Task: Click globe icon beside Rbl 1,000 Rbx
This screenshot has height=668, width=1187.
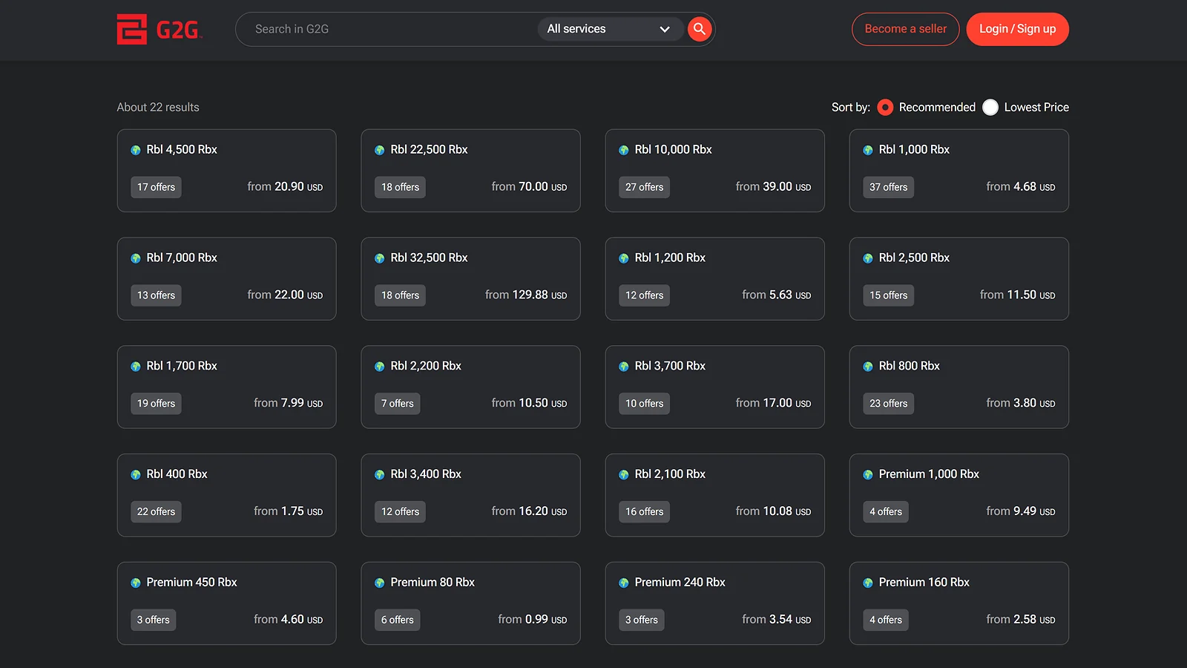Action: click(x=868, y=150)
